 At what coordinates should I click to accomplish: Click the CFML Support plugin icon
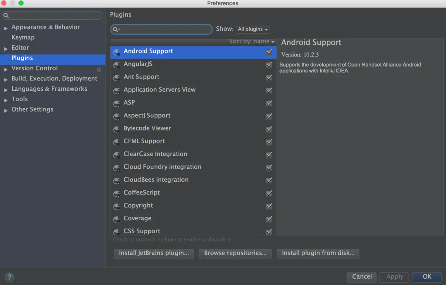117,142
